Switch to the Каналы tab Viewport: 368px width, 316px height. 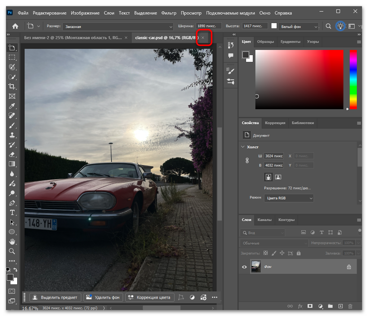(264, 220)
